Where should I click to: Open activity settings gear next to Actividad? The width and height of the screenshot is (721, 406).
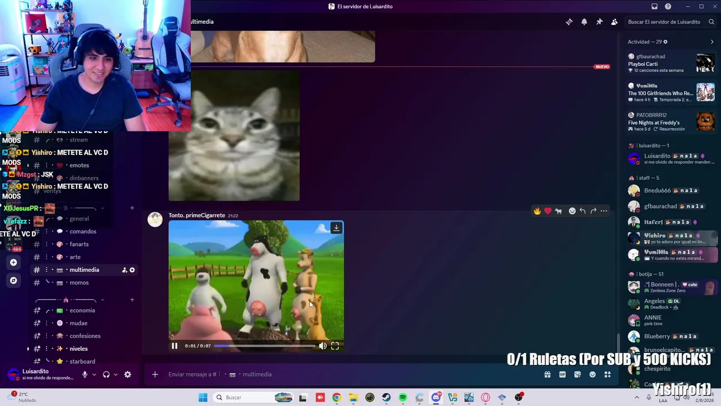pos(665,42)
